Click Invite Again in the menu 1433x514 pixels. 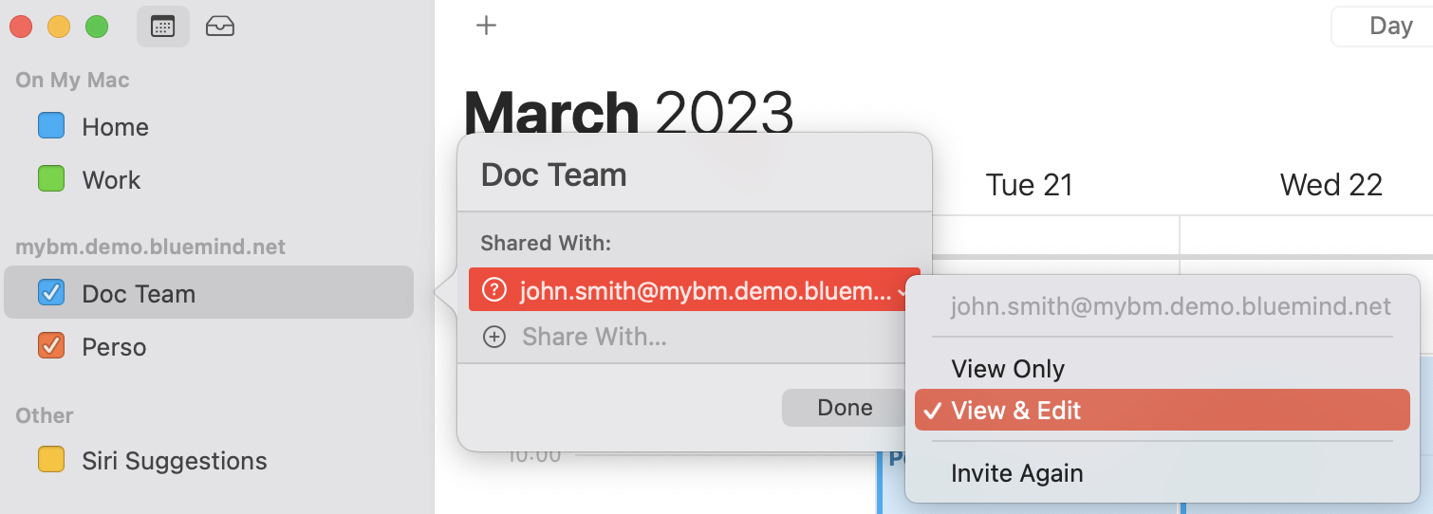click(x=1016, y=473)
